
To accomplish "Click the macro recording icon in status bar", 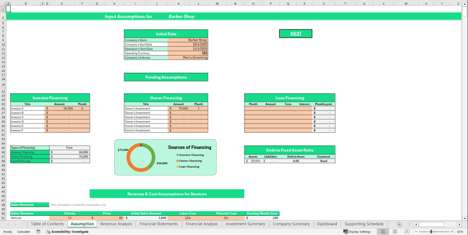I will (38, 232).
